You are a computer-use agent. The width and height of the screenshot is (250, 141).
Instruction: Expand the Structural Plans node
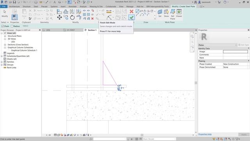pyautogui.click(x=5, y=36)
